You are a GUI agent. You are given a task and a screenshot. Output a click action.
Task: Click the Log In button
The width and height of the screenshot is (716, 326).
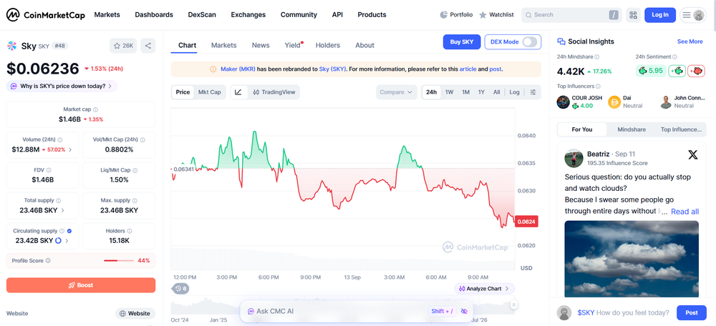660,15
